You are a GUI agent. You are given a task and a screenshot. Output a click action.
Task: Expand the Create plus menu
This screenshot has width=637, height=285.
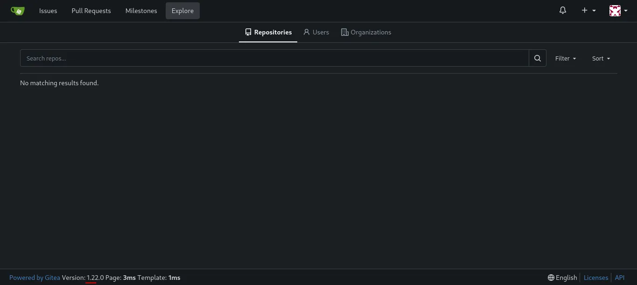point(588,10)
